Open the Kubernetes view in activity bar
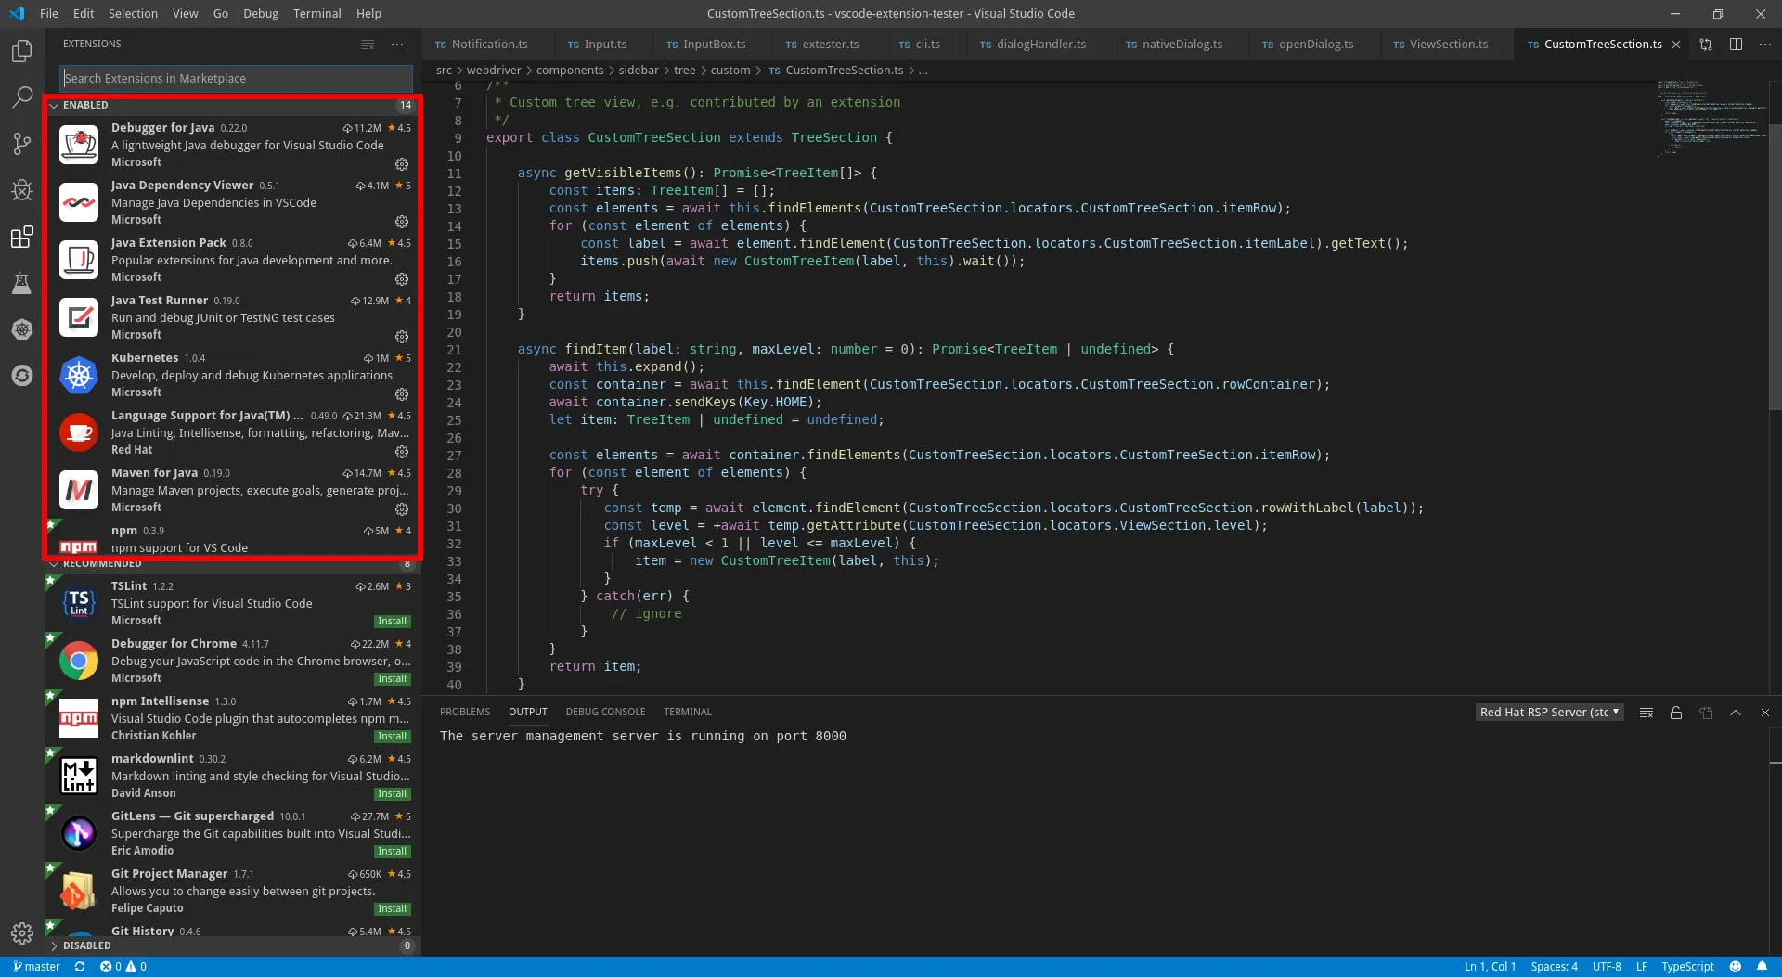 point(22,329)
